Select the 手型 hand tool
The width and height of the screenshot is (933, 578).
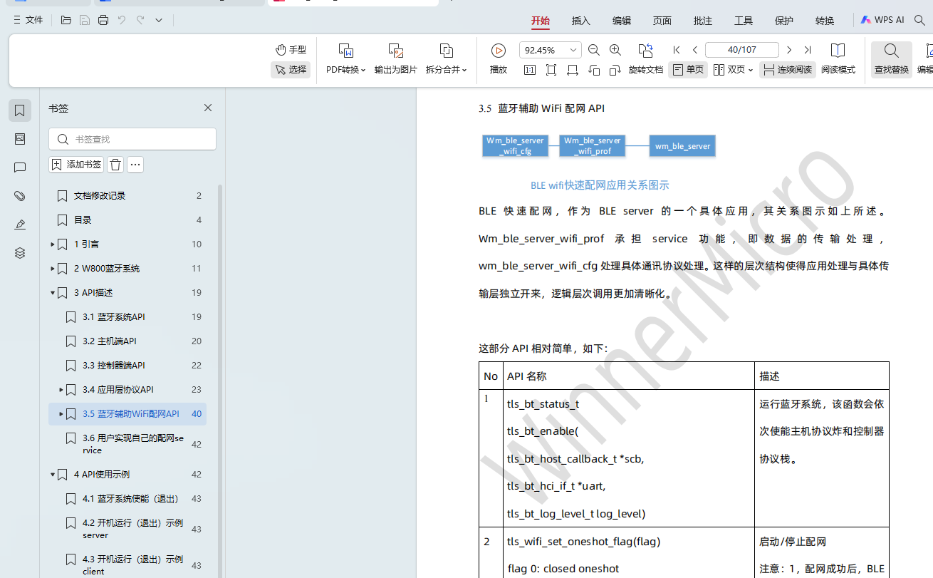click(291, 49)
